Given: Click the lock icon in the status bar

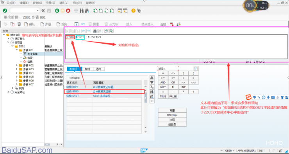Looking at the screenshot, I should [x=281, y=150].
